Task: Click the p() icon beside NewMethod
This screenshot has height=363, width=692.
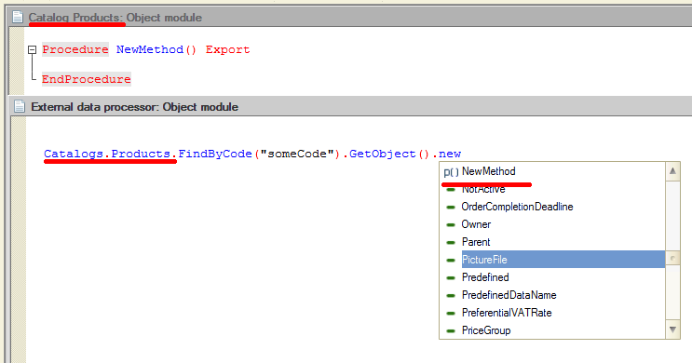Action: coord(451,171)
